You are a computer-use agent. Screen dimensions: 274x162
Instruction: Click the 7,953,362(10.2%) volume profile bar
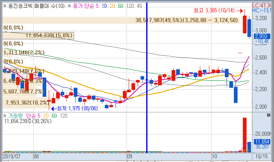(27, 103)
